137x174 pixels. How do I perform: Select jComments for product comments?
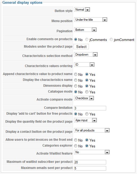click(87, 39)
